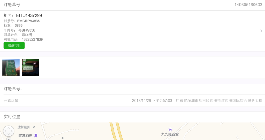Pan the map left with the arrow
This screenshot has width=265, height=140.
[x=5, y=131]
